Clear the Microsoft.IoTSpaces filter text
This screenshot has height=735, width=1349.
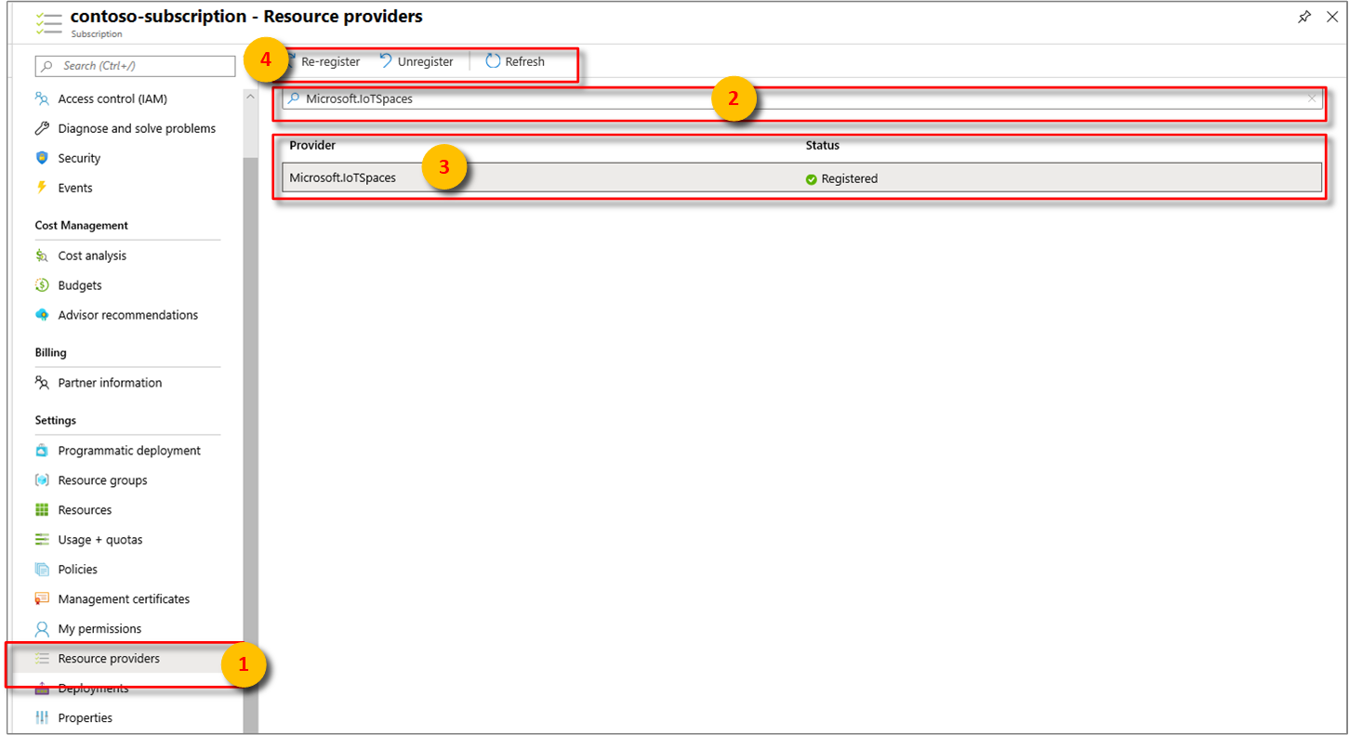point(1312,98)
